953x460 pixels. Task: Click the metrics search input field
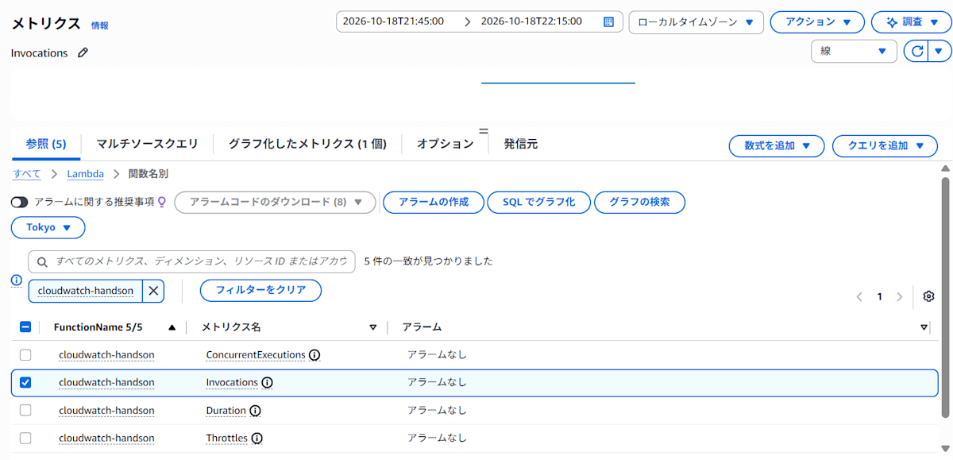click(191, 261)
